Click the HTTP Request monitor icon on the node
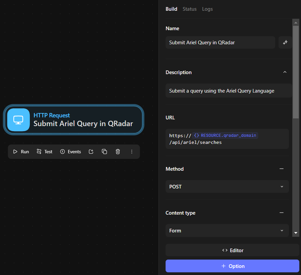 [18, 120]
